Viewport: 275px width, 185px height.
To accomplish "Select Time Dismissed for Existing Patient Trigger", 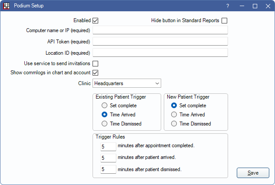I will 105,124.
